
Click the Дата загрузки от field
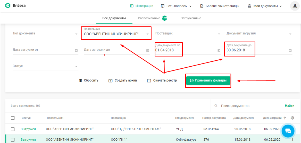pyautogui.click(x=45, y=50)
